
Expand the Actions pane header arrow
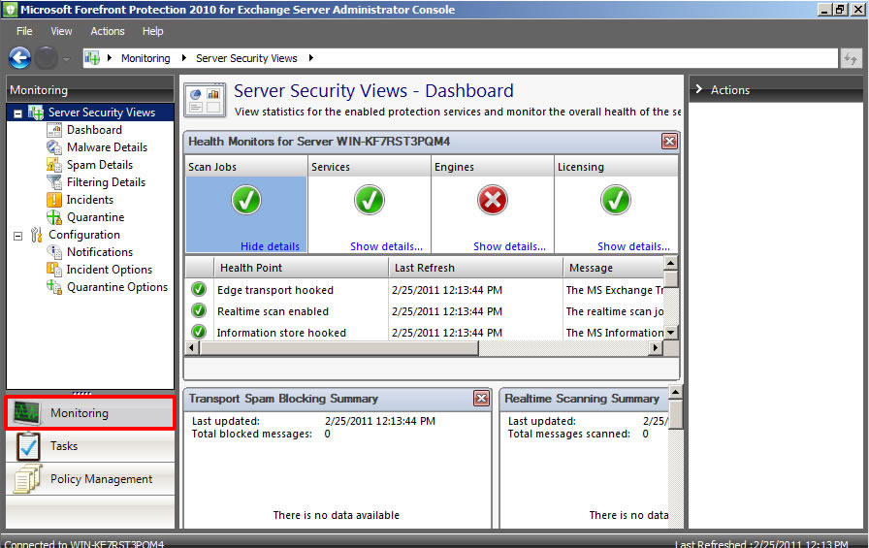(x=699, y=90)
